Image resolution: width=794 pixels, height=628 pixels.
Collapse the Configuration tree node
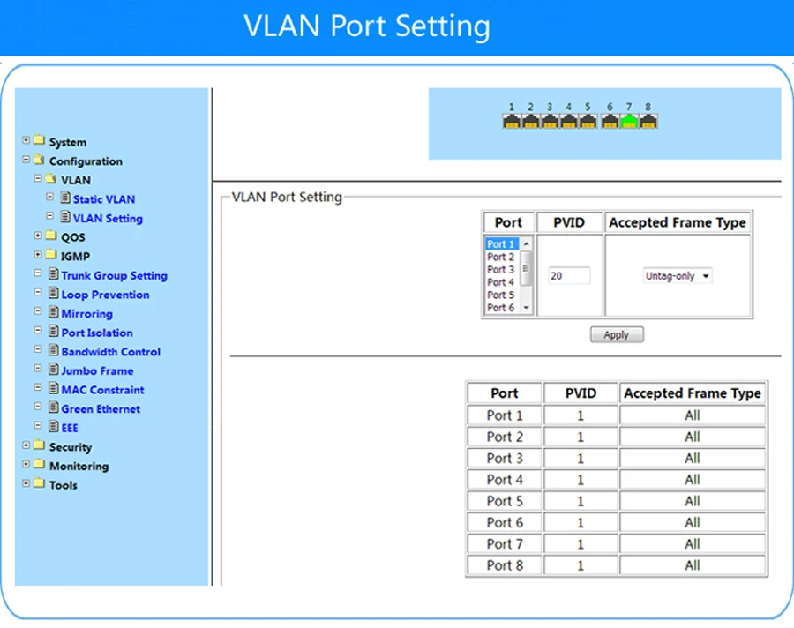tap(26, 159)
